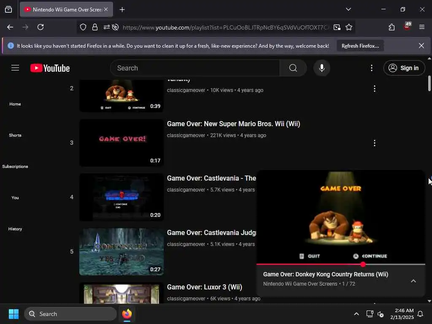Screen dimensions: 432x324
Task: Click the Sign in button
Action: (404, 68)
